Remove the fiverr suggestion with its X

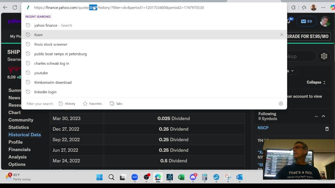[x=282, y=35]
